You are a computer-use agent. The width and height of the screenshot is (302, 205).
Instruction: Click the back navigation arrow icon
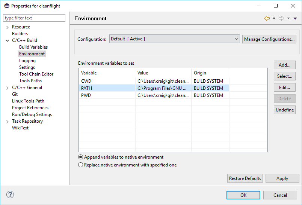tap(267, 18)
